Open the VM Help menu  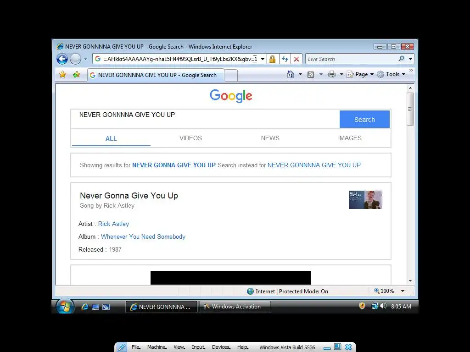(x=243, y=347)
